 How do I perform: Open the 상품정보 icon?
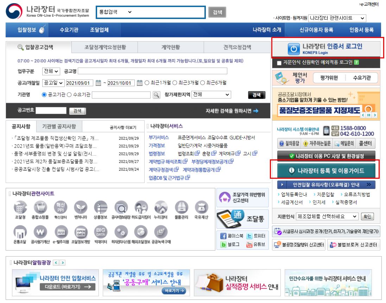click(x=101, y=208)
